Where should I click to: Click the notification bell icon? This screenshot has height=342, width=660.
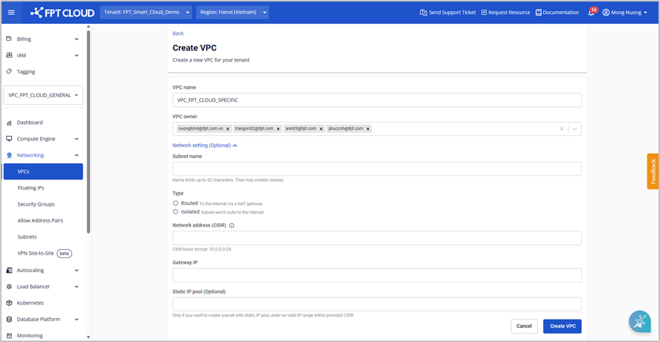(x=591, y=13)
